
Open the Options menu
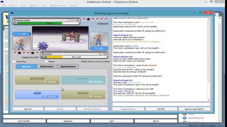point(34,6)
